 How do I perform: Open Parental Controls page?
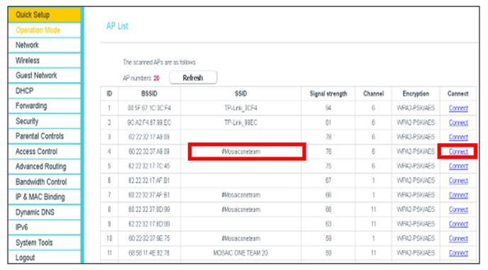point(44,136)
